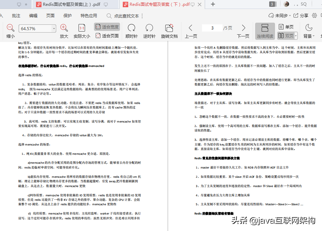The height and width of the screenshot is (231, 322).
Task: Click heading 主从数据库不一致如何解决
Action: 213,93
